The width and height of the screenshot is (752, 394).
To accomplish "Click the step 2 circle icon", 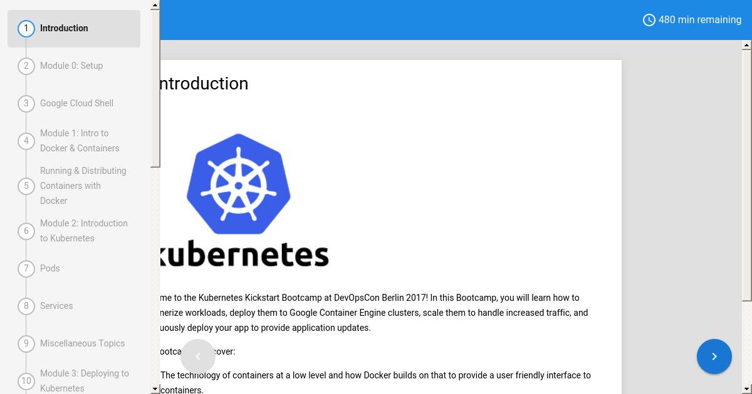I will tap(26, 66).
